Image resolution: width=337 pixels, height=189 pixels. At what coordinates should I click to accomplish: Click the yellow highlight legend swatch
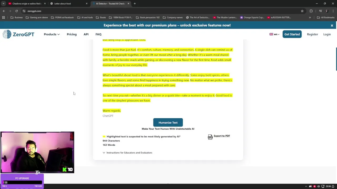coord(104,137)
